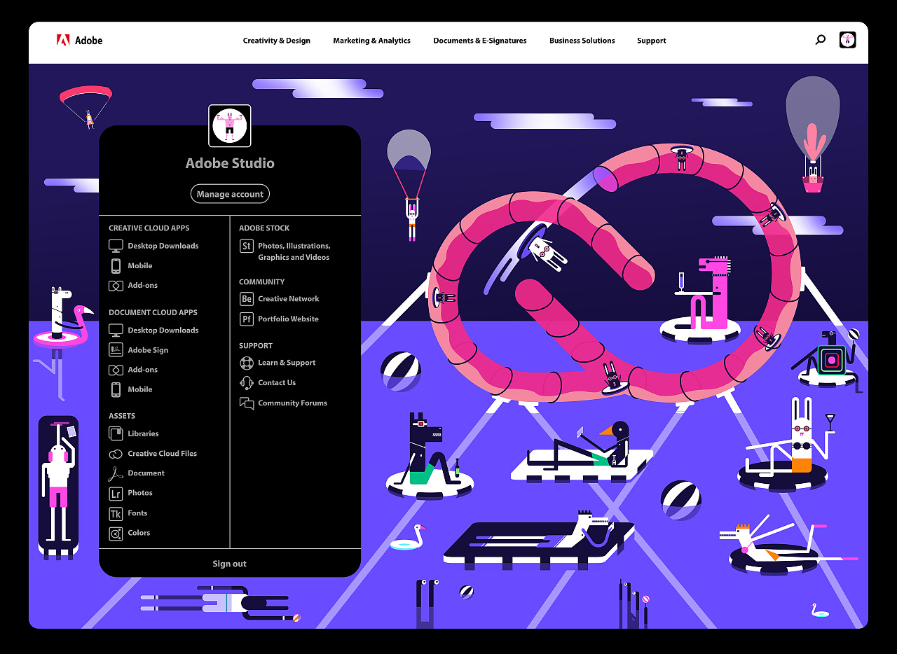Click the profile avatar in top-right corner
The image size is (897, 654).
847,40
